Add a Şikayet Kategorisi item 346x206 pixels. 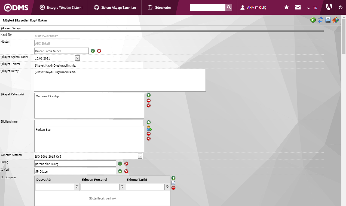(149, 95)
